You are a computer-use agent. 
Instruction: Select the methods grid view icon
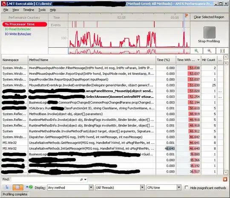click(x=17, y=187)
